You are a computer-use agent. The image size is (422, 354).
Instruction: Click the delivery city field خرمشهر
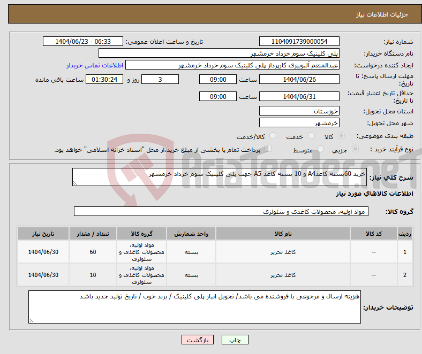(299, 122)
